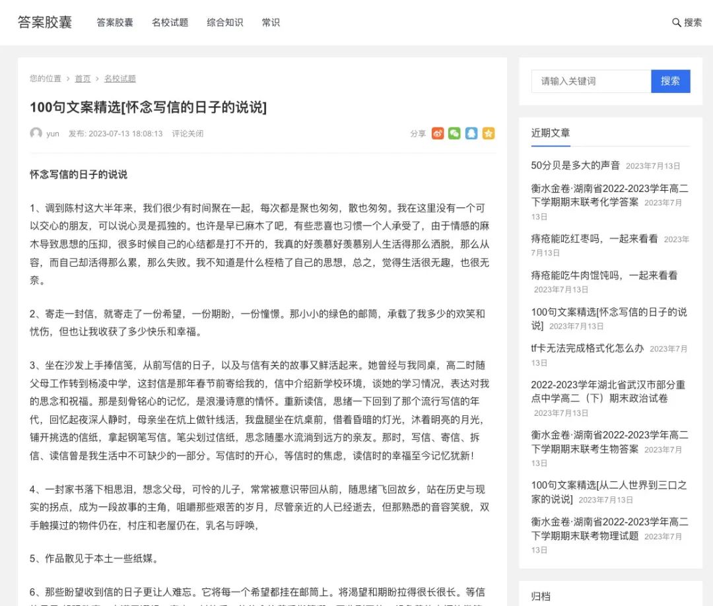Viewport: 713px width, 606px height.
Task: Select the 名校试题 menu item
Action: point(170,22)
